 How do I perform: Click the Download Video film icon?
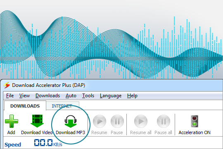click(37, 121)
